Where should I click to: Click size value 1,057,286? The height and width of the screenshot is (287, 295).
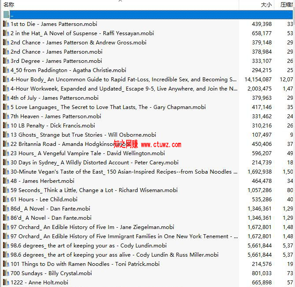click(x=260, y=190)
